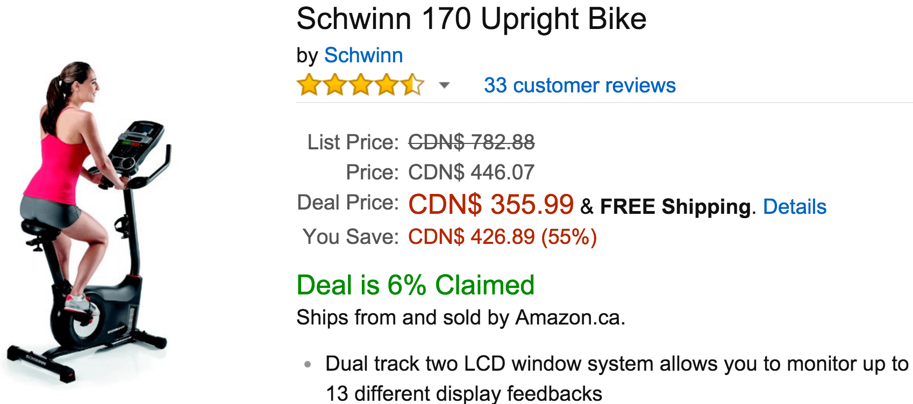Open the 33 customer reviews link
The width and height of the screenshot is (913, 404).
pos(580,85)
